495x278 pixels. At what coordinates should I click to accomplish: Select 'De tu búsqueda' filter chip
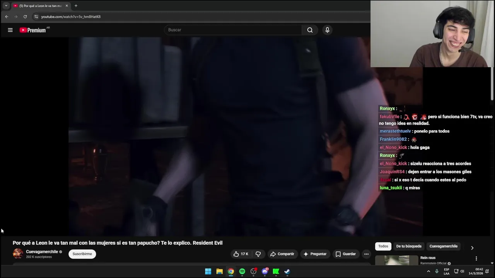(x=409, y=246)
